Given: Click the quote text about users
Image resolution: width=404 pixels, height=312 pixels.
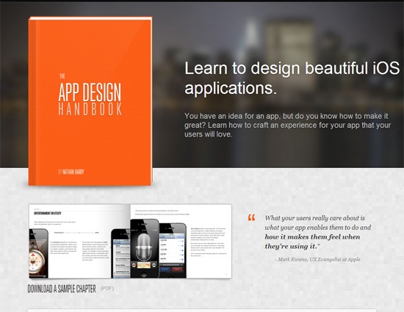Looking at the screenshot, I should pyautogui.click(x=317, y=232).
